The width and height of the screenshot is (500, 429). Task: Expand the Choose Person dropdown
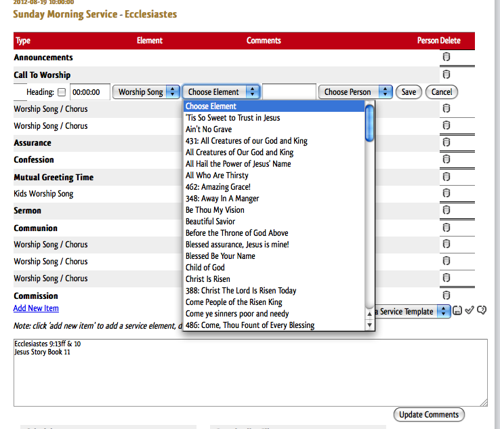pos(356,92)
